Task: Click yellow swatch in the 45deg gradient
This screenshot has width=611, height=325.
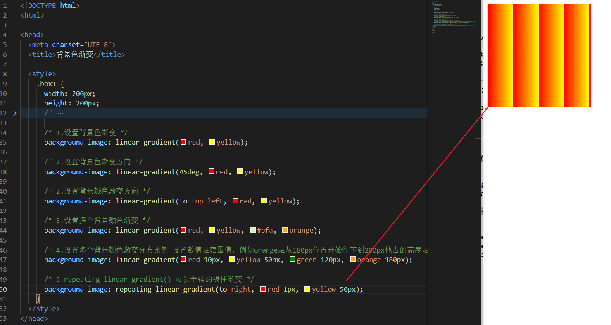Action: [x=240, y=172]
